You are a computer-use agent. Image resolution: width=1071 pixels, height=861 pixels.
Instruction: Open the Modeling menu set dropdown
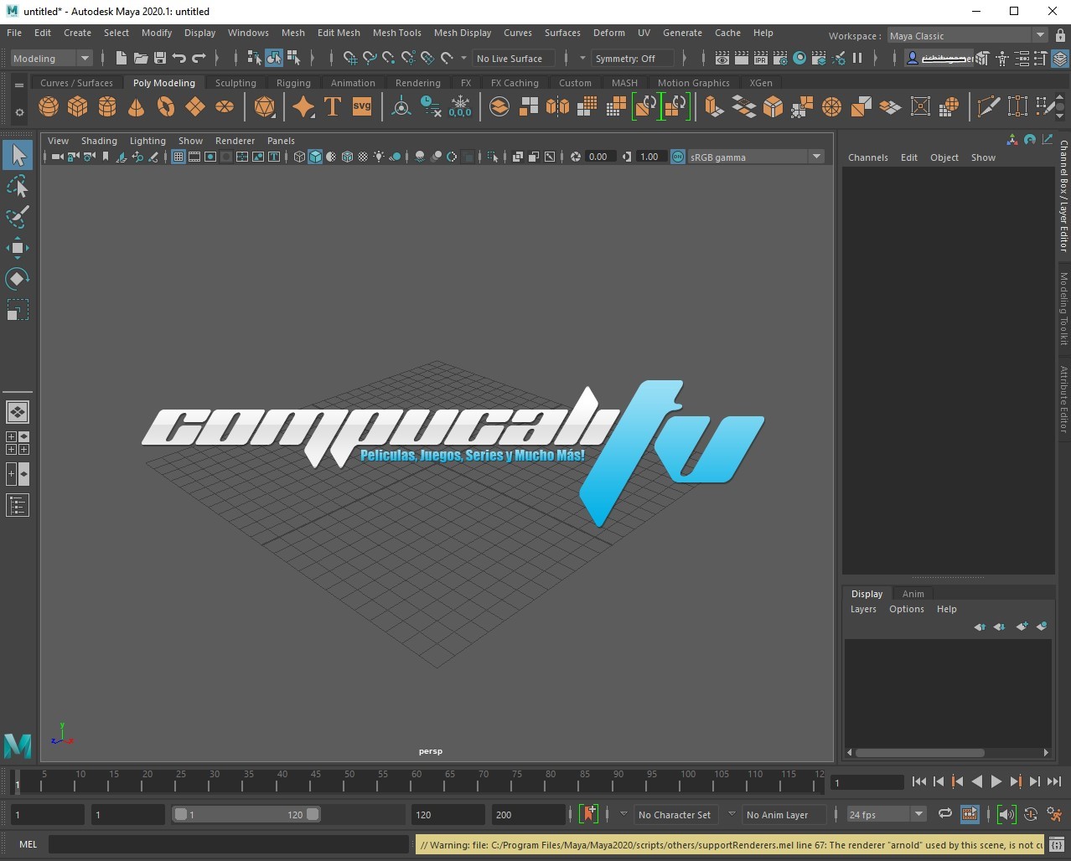(51, 58)
